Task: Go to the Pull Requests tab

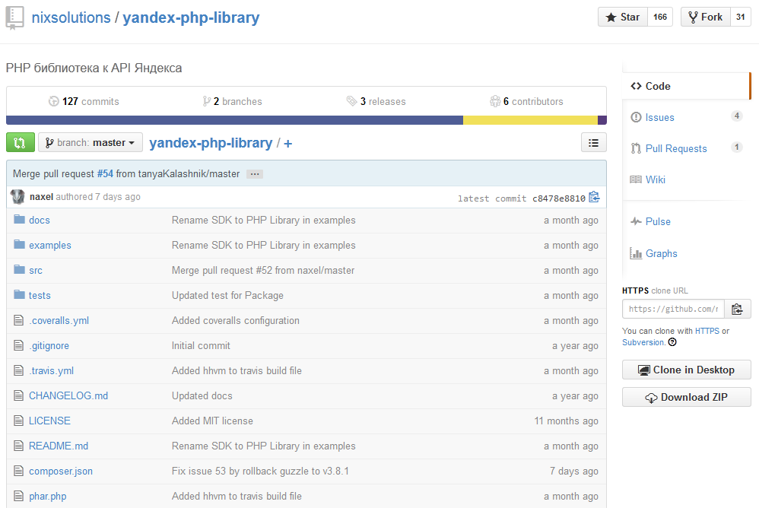Action: pos(675,148)
